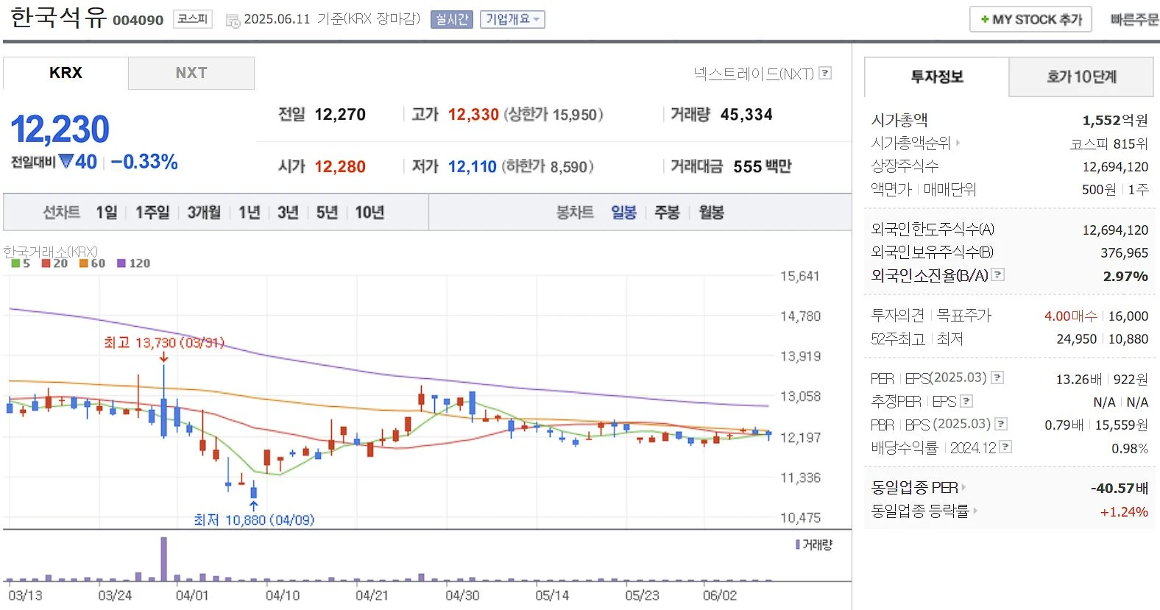Click the help icon beside BPS(2025.03)
This screenshot has width=1160, height=610.
[1001, 424]
